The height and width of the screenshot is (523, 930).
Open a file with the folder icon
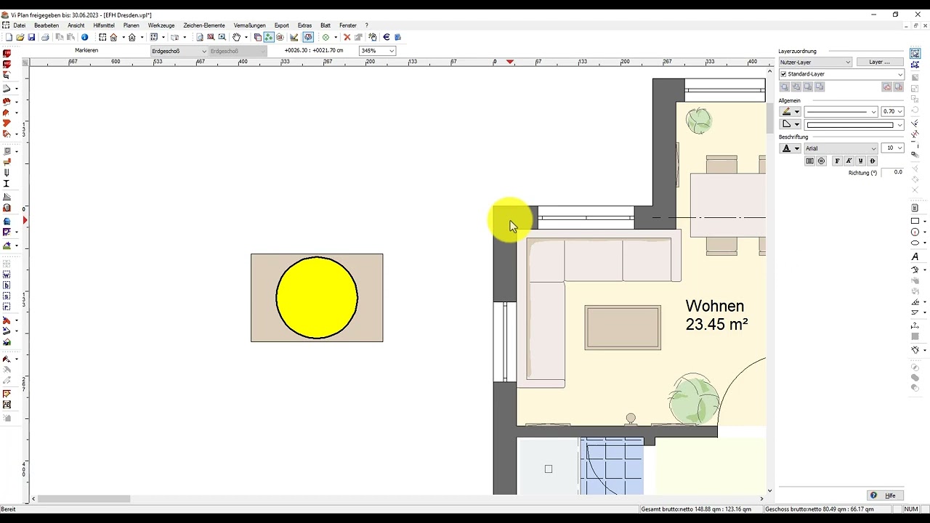[x=20, y=37]
